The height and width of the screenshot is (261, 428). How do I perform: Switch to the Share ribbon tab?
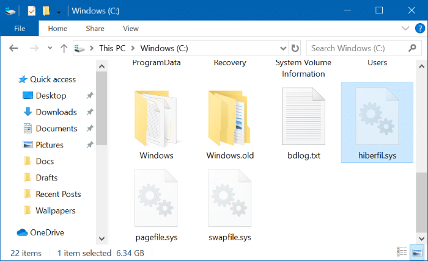point(95,28)
